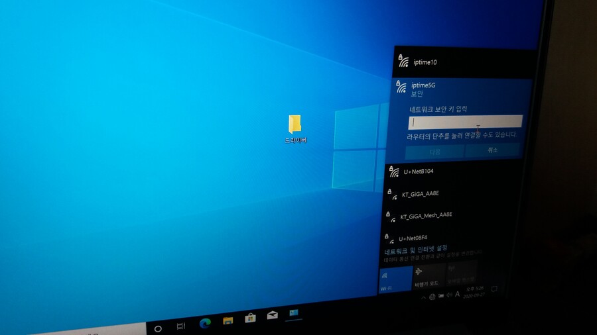The image size is (597, 335).
Task: Open Task View on the taskbar
Action: pos(181,326)
